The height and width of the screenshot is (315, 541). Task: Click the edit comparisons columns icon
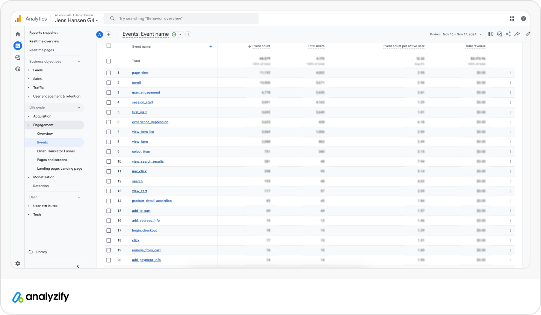pyautogui.click(x=491, y=34)
